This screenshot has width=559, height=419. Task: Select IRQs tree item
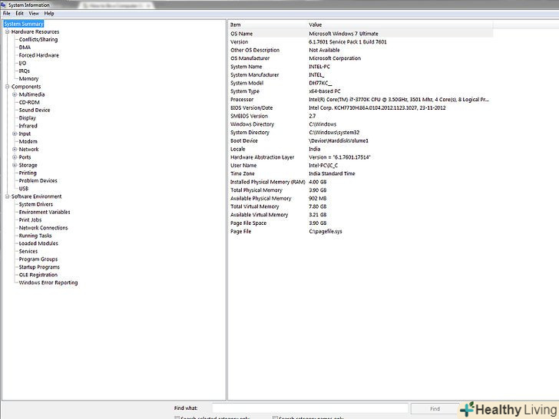tap(25, 71)
